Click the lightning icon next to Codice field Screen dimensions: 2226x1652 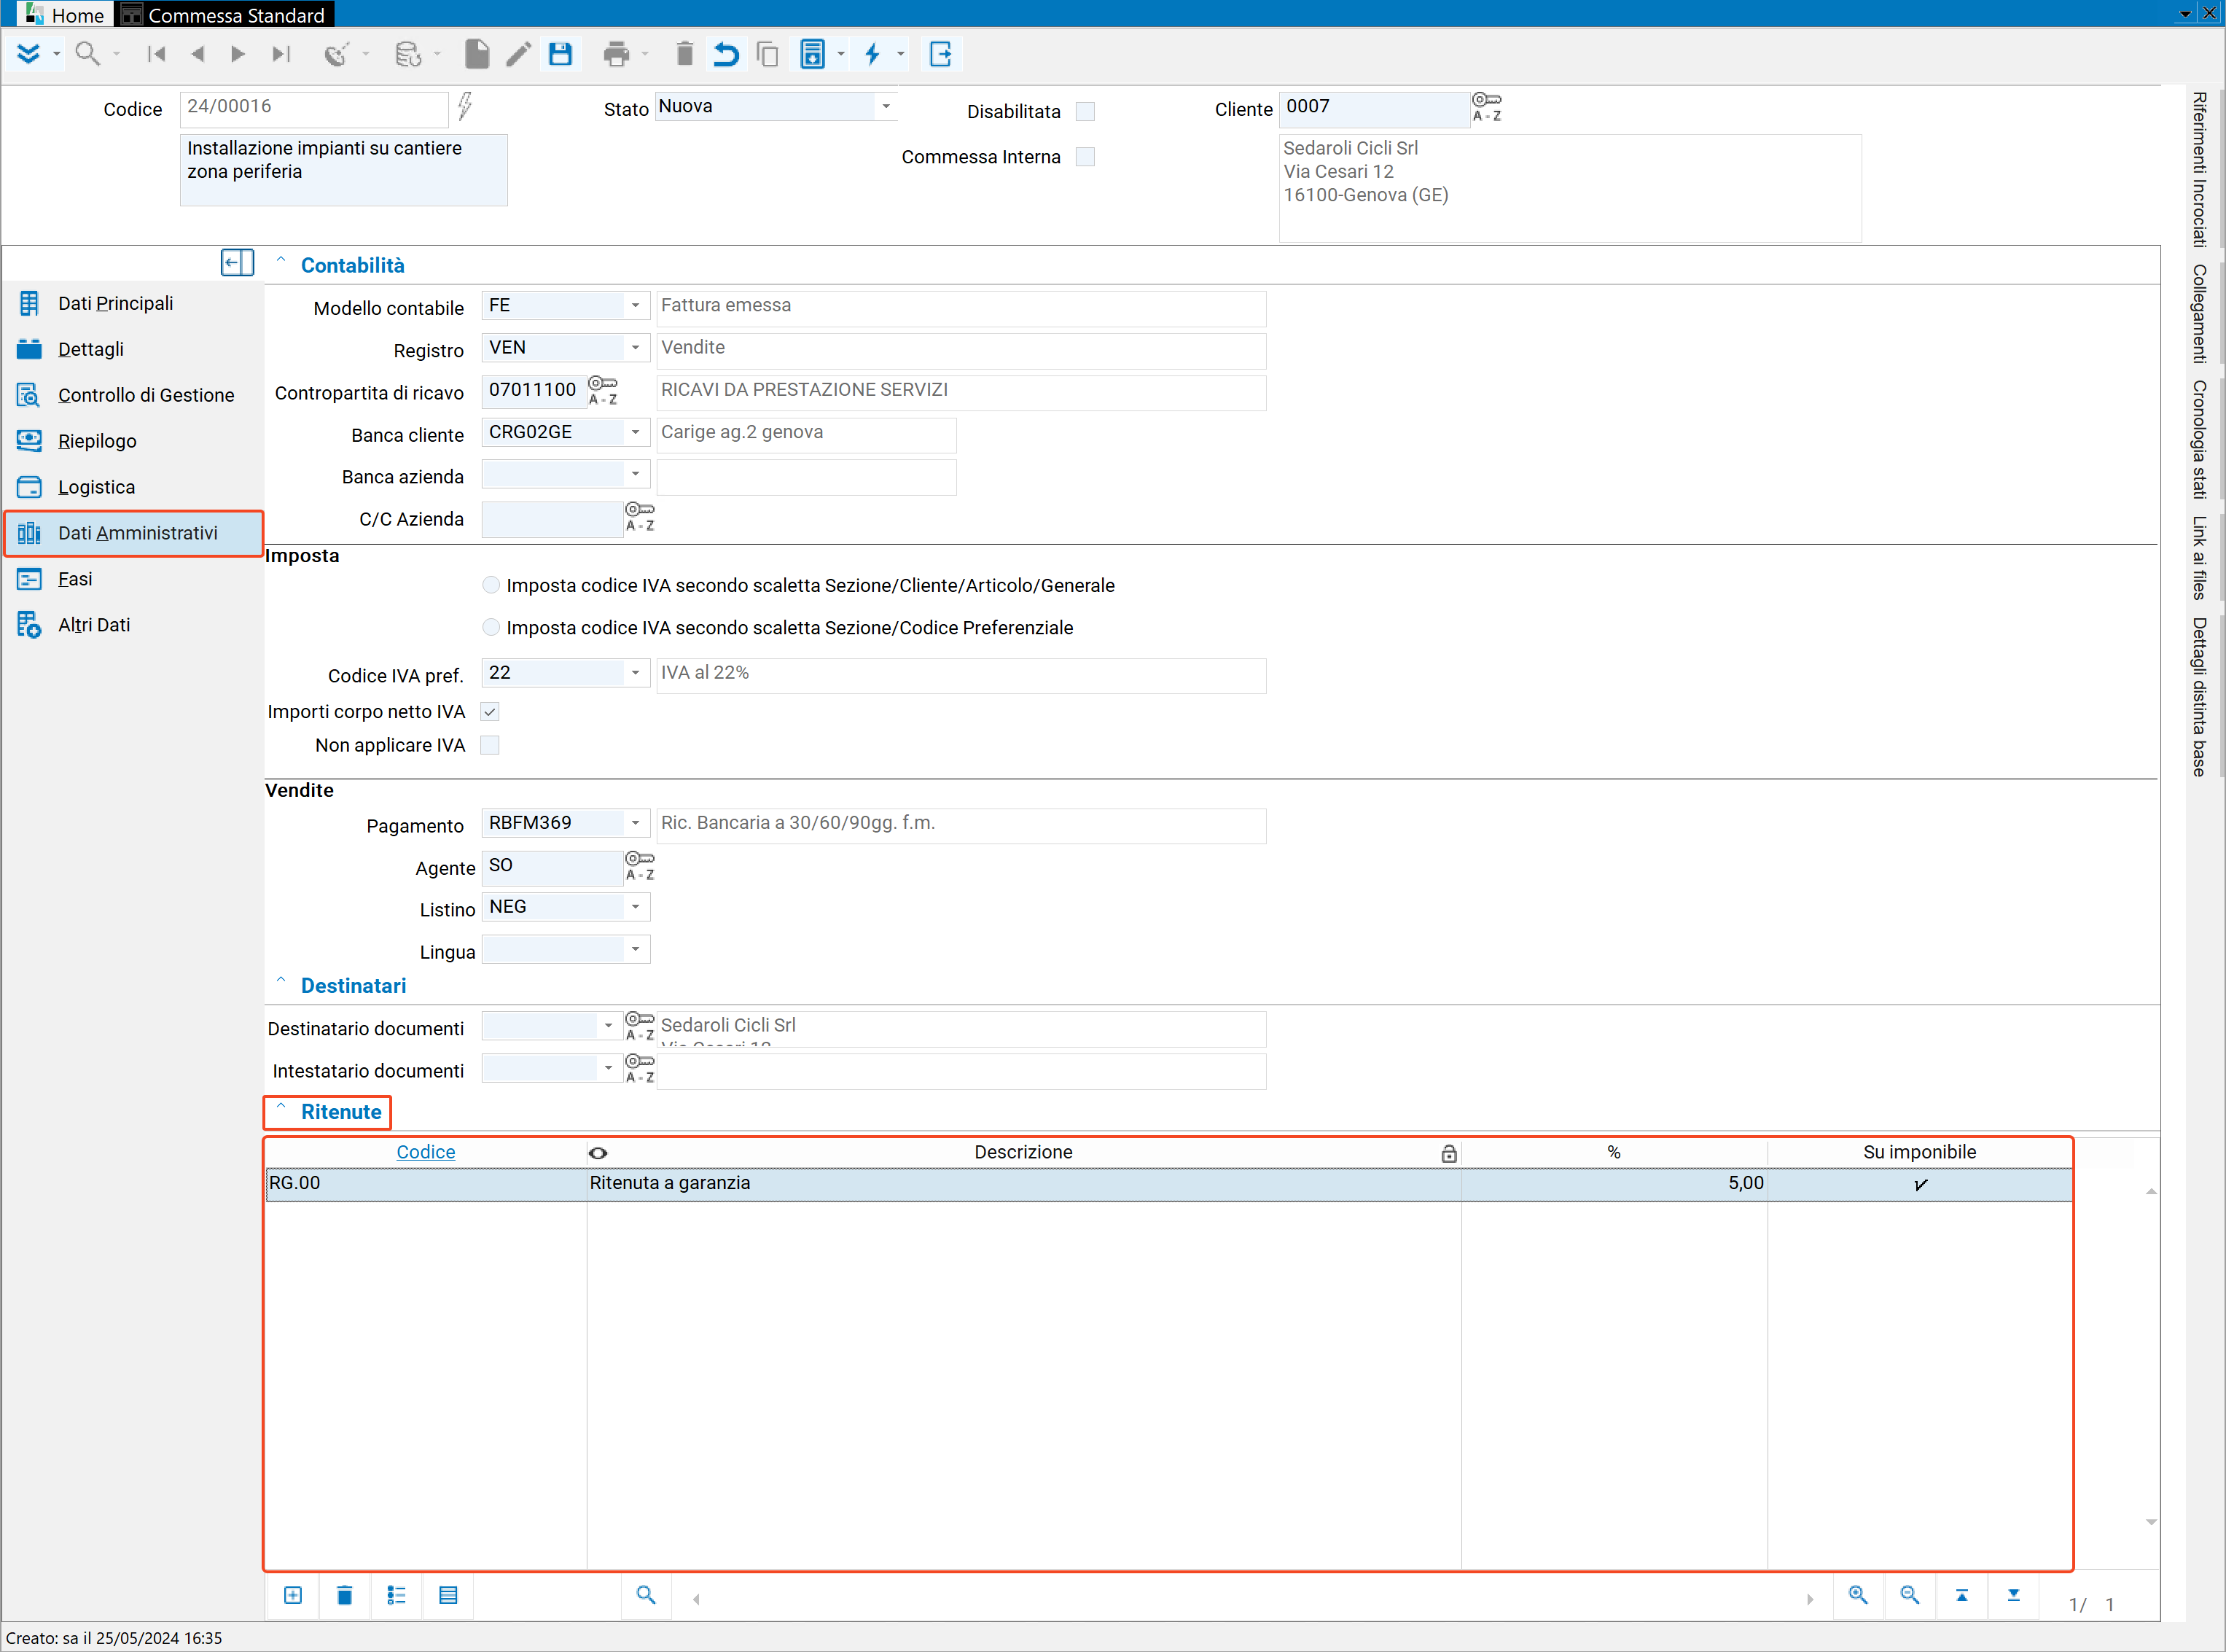465,106
